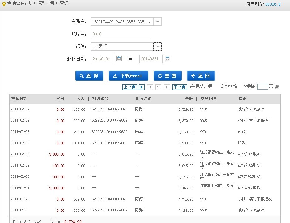The image size is (290, 223).
Task: Click the go-to-page arrow icon
Action: tap(277, 87)
